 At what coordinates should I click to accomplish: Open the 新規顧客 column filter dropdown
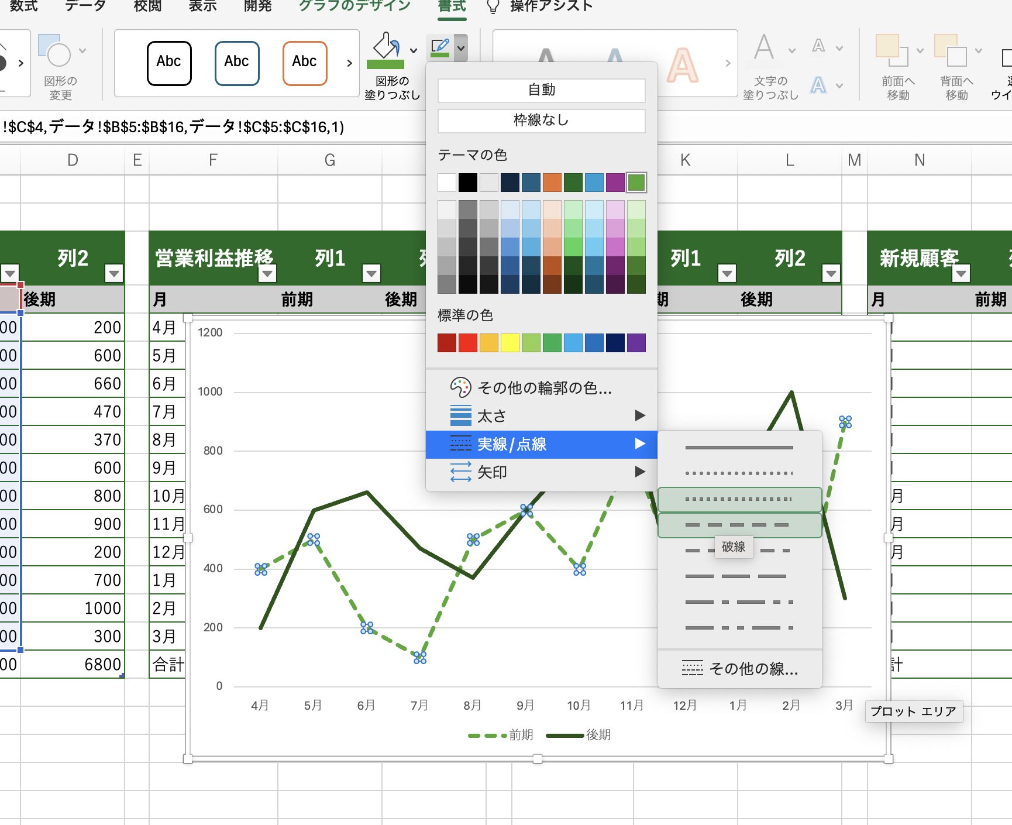(x=961, y=273)
